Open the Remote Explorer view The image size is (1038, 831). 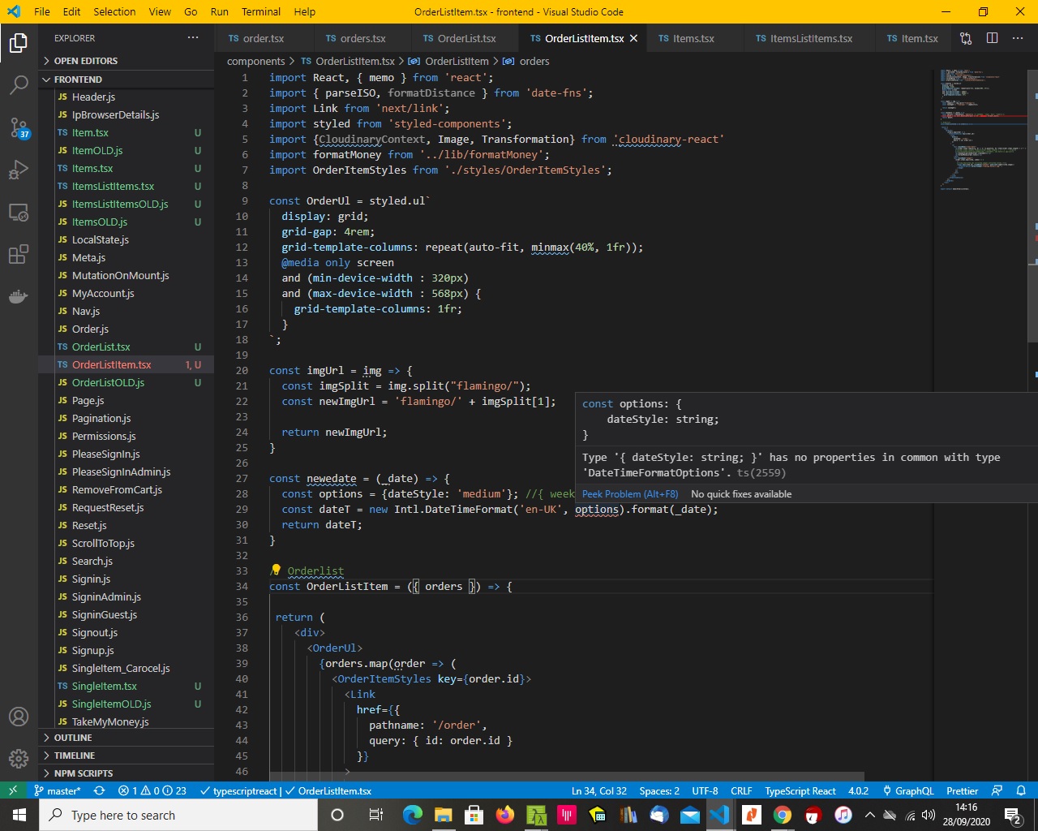tap(19, 213)
